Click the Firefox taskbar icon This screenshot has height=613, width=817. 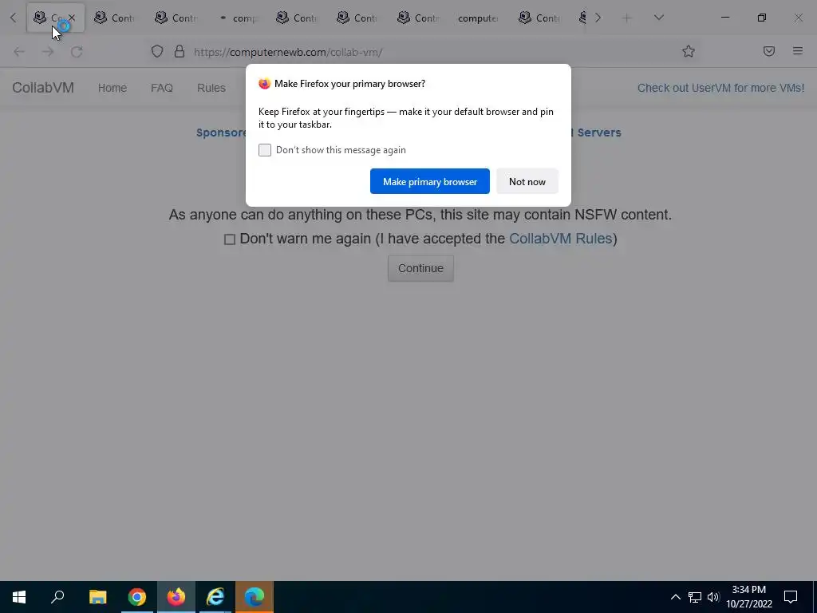176,597
